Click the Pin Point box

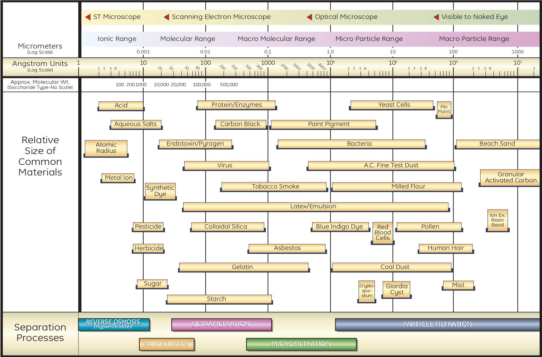444,109
